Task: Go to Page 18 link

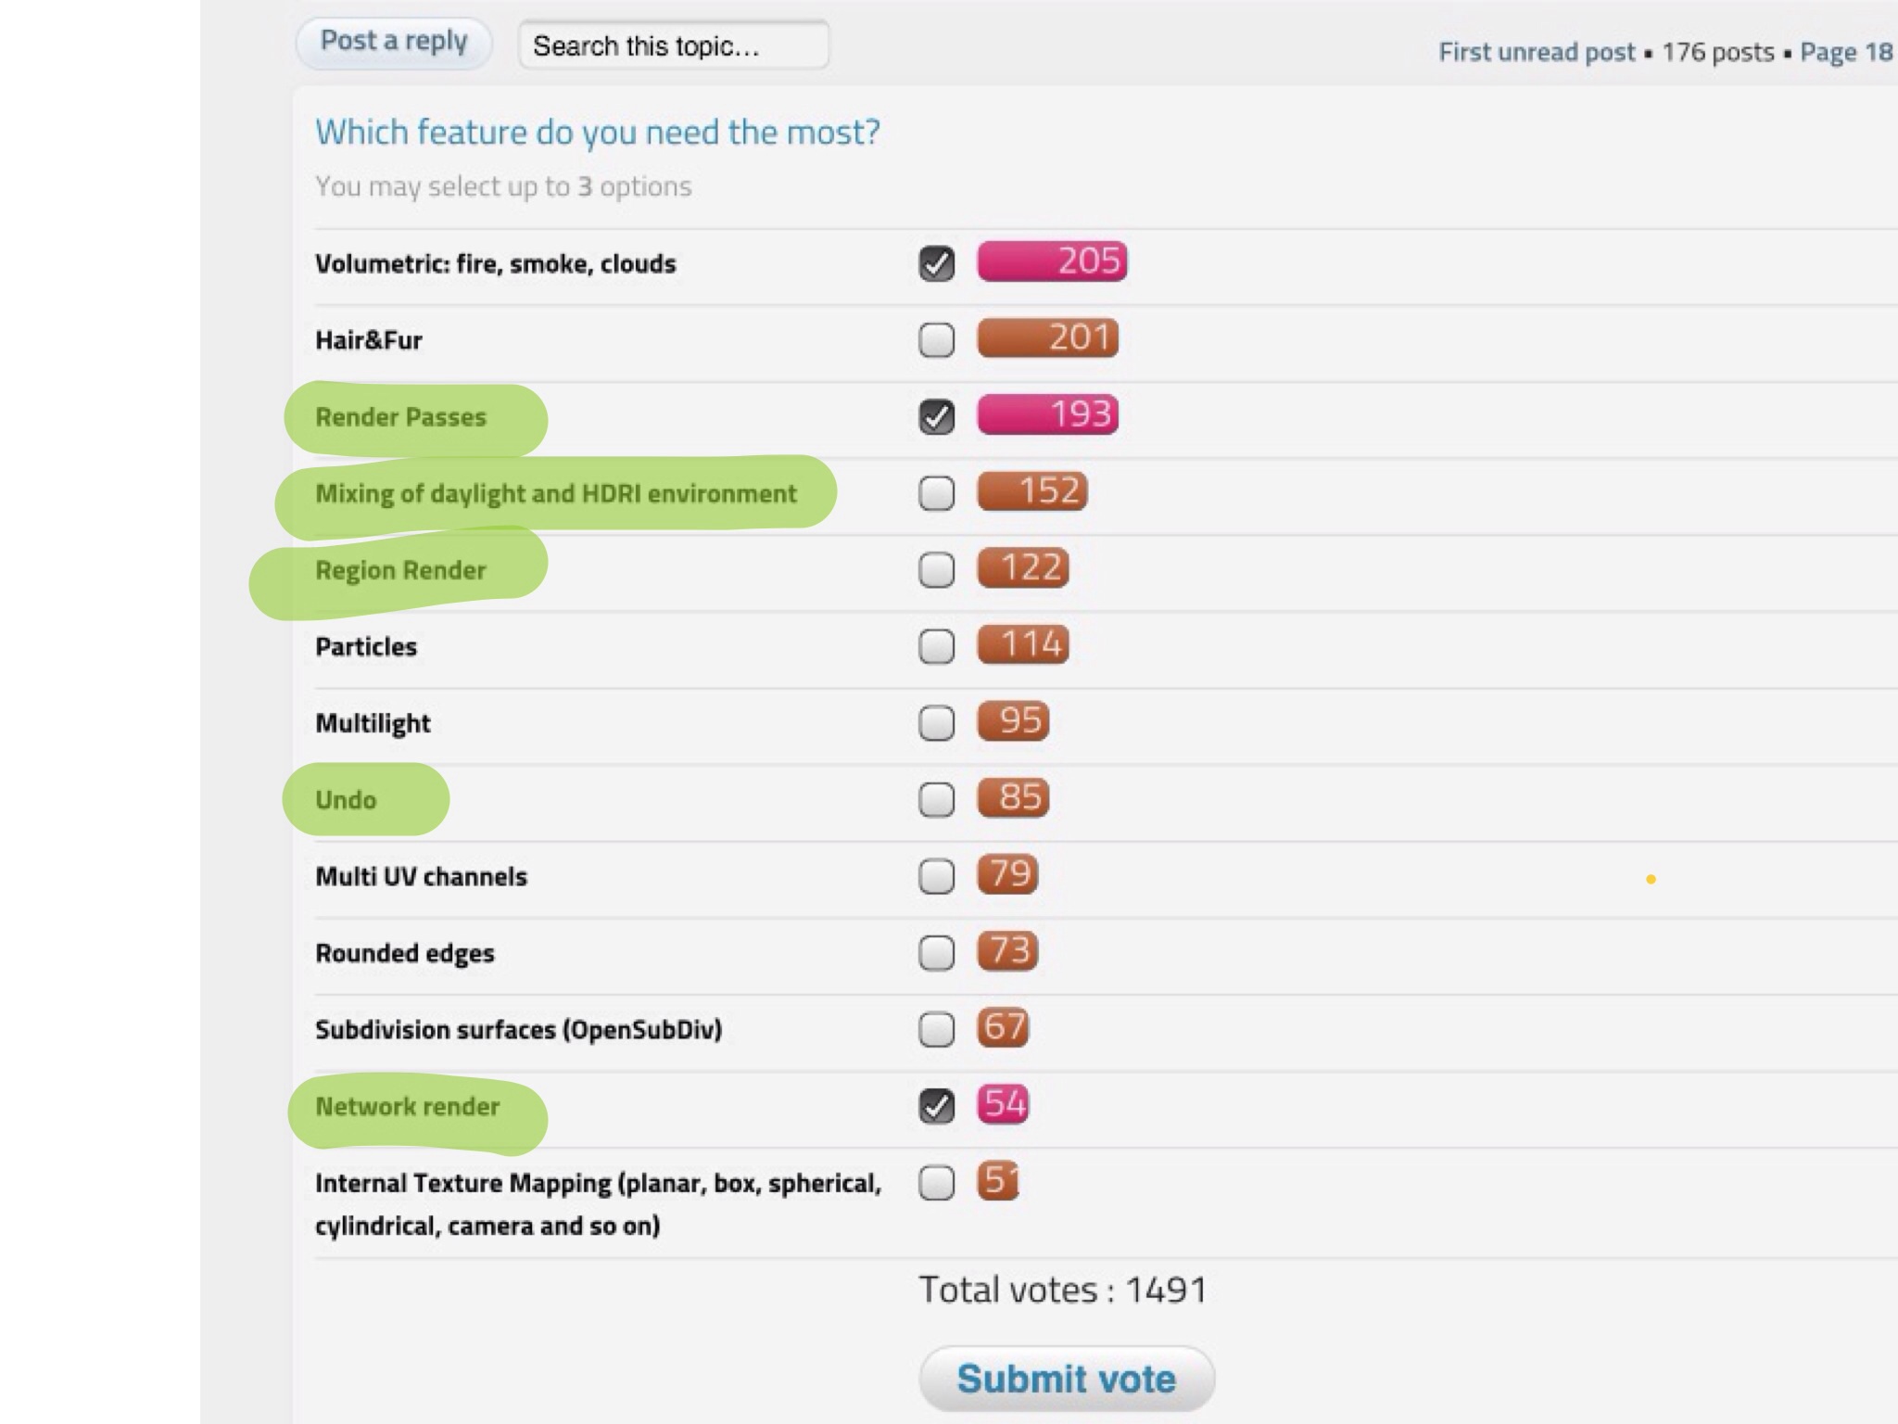Action: [1845, 52]
